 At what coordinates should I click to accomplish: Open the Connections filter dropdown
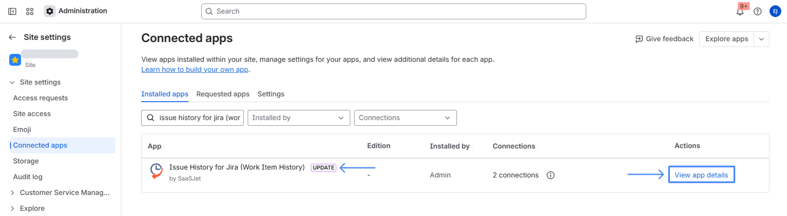405,118
